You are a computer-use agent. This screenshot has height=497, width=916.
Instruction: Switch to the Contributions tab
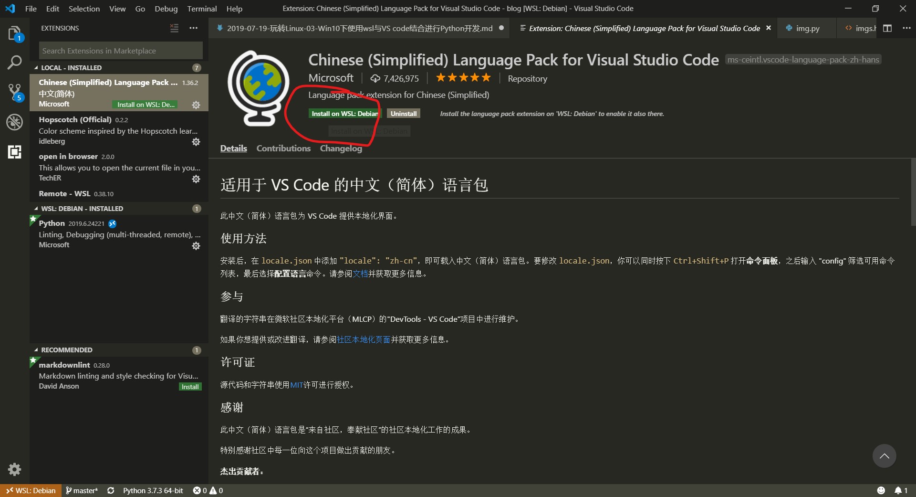(x=283, y=148)
